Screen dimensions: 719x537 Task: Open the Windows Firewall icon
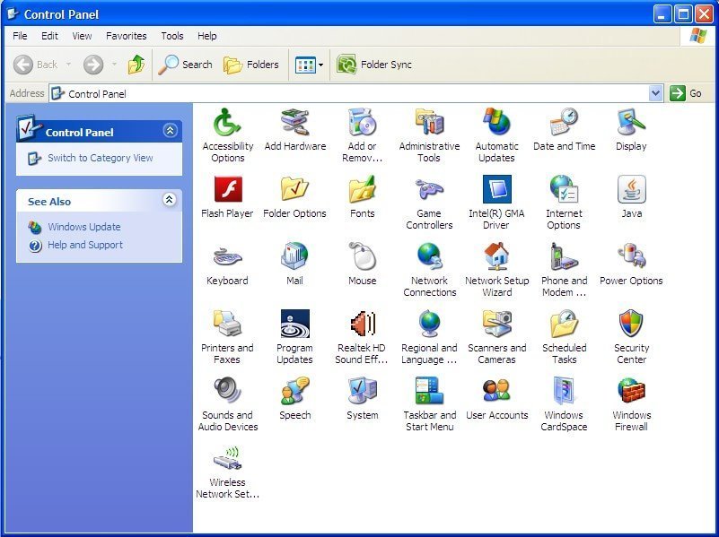click(631, 392)
